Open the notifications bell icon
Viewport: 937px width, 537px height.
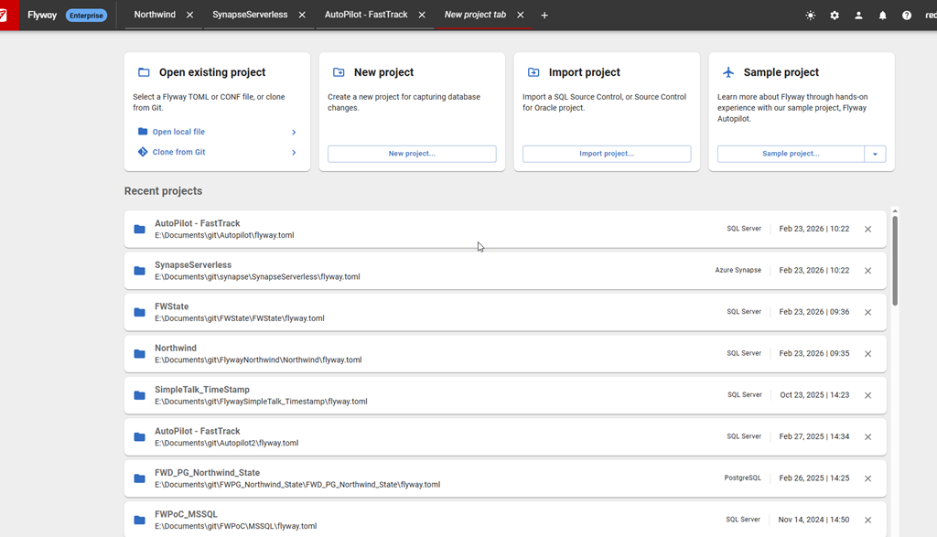pos(883,16)
